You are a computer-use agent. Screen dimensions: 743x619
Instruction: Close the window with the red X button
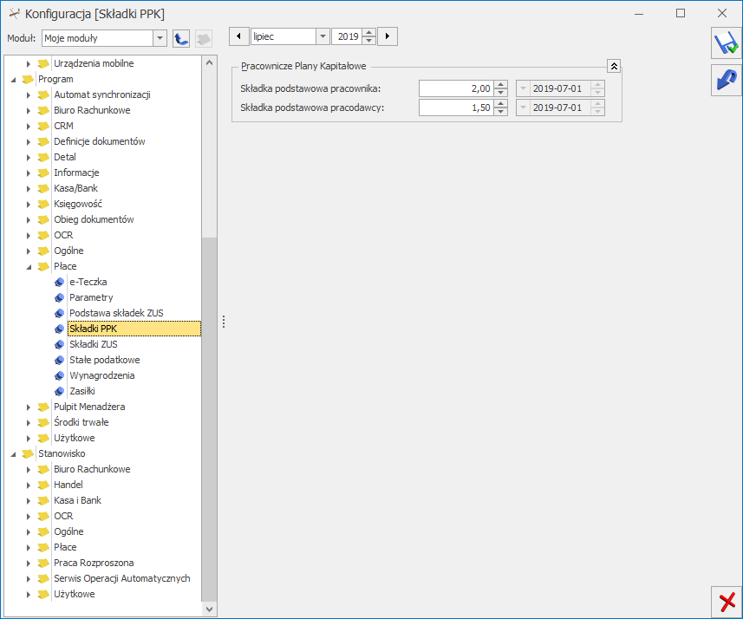pos(727,602)
